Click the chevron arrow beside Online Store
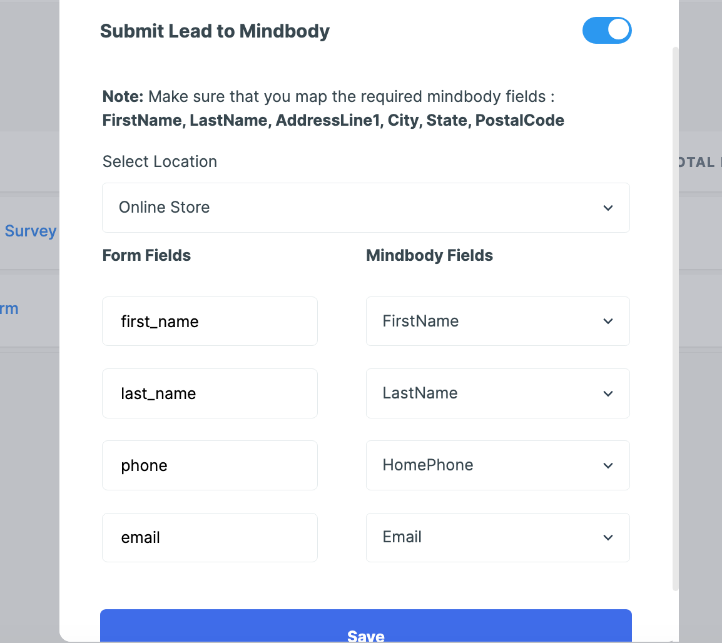 [x=608, y=208]
